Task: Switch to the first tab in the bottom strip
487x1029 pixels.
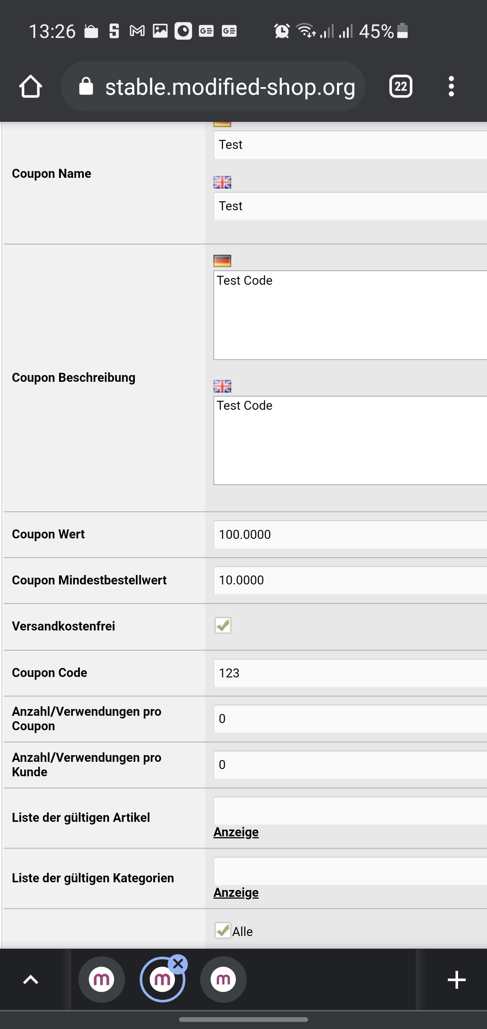Action: (x=101, y=980)
